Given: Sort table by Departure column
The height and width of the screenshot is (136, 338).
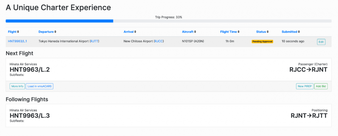Looking at the screenshot, I should pos(47,32).
